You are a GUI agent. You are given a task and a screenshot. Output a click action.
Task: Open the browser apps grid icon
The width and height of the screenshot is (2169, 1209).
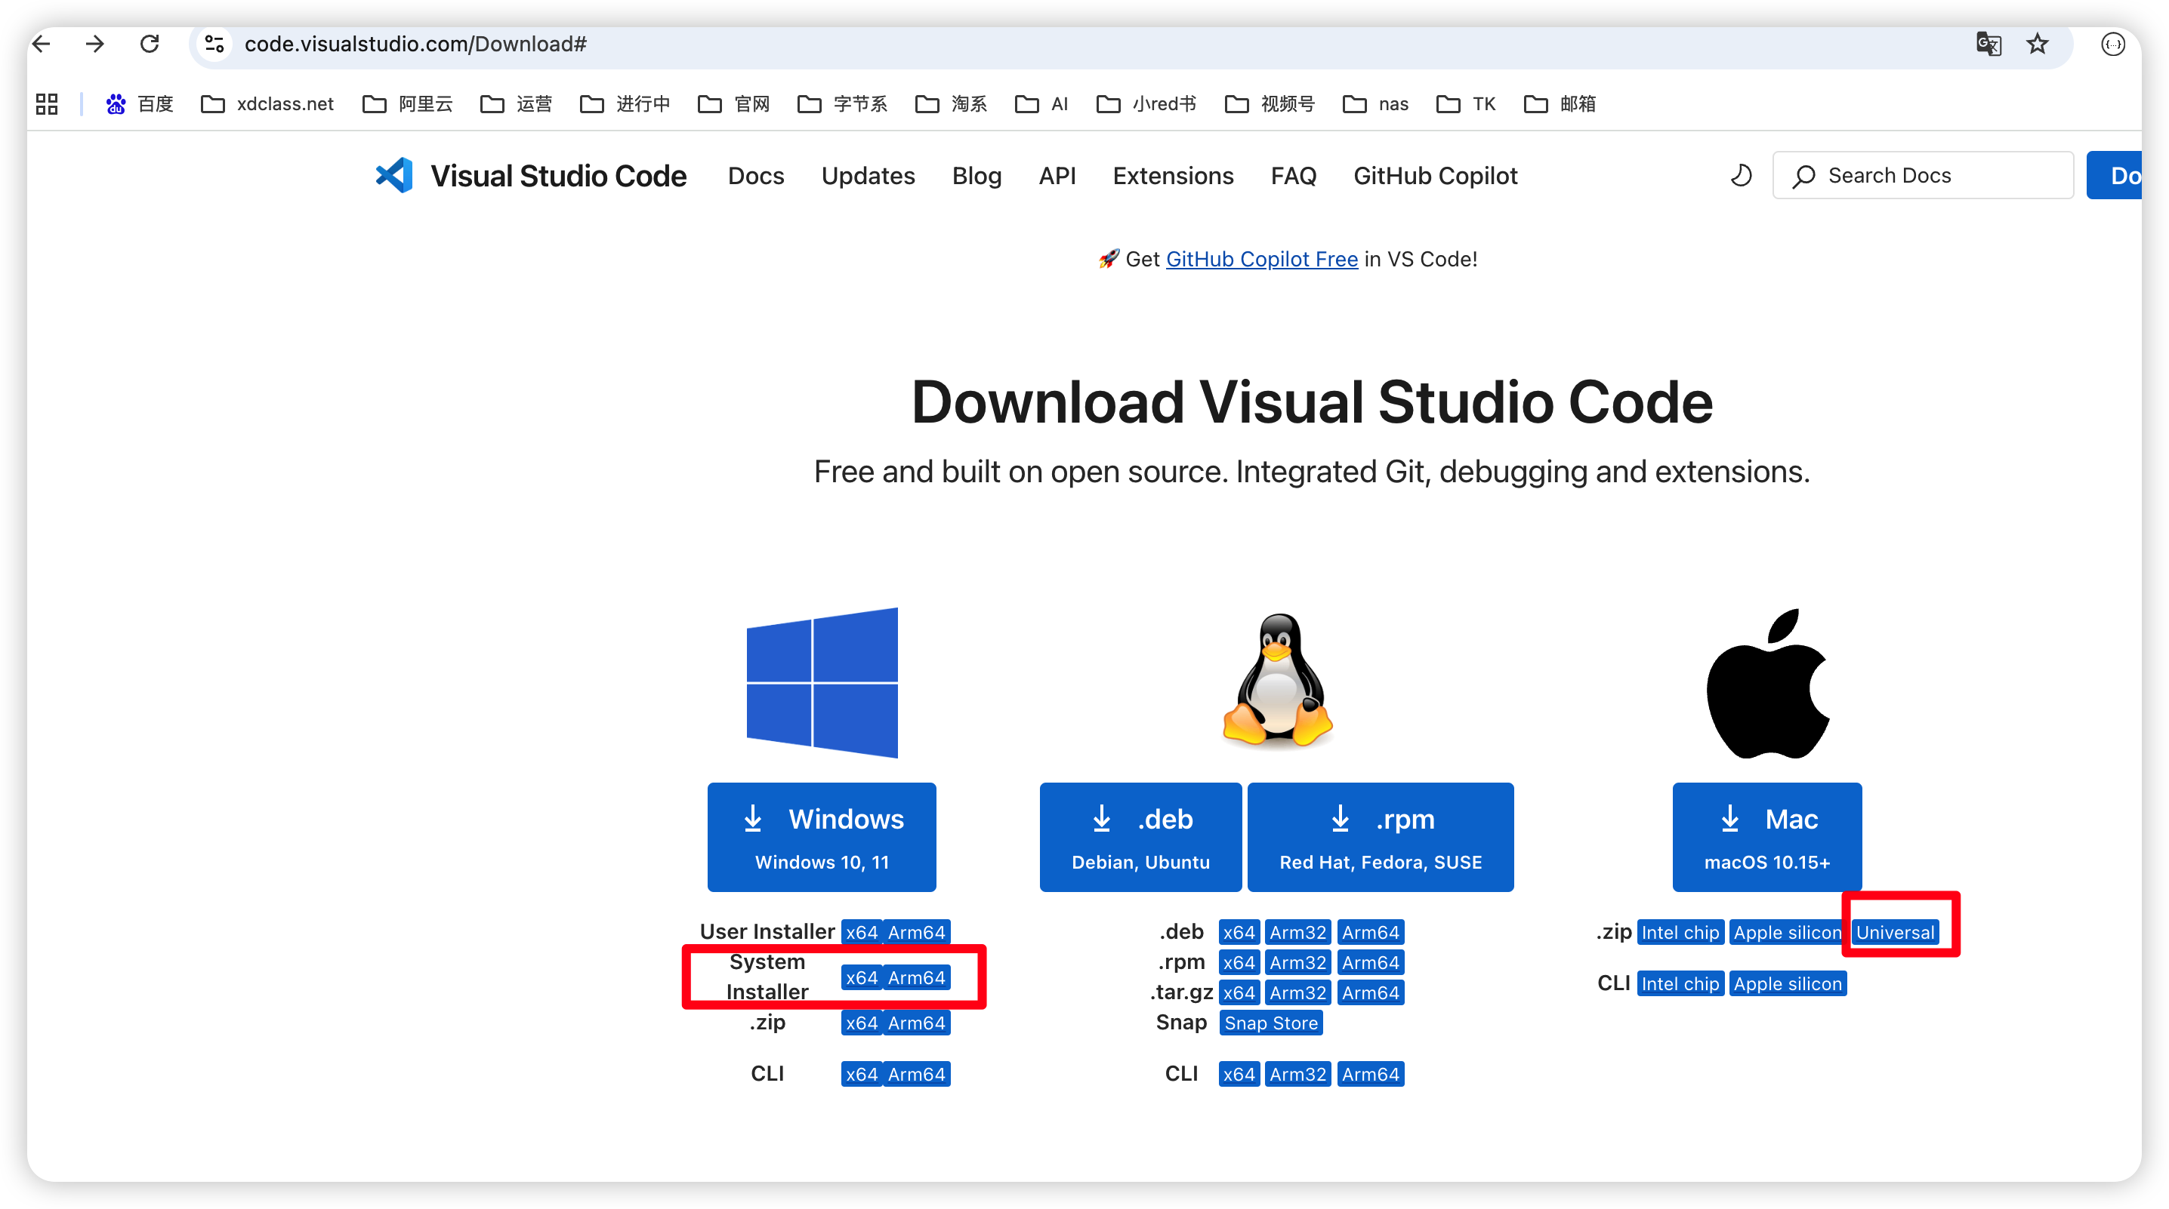click(47, 103)
